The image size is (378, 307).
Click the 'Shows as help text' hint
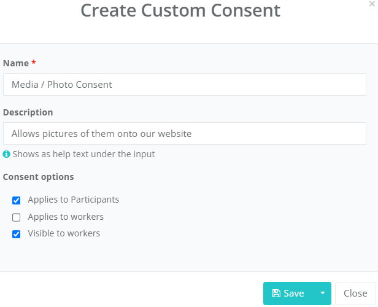tap(83, 154)
